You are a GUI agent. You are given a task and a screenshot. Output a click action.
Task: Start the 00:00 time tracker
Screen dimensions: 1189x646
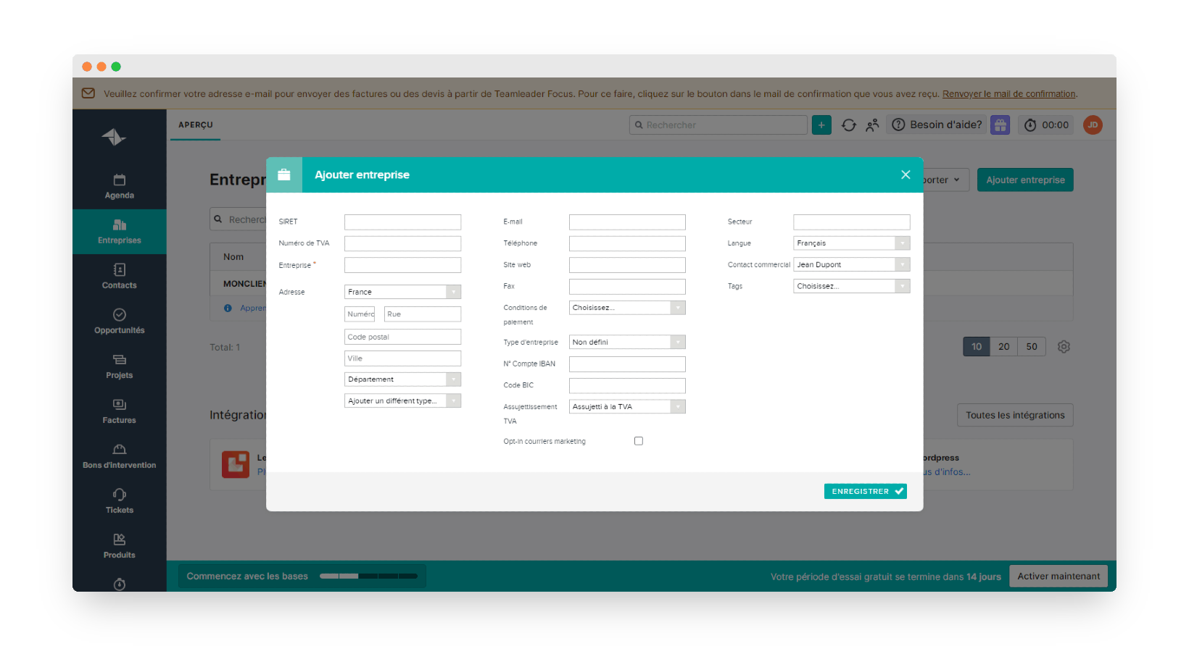[1046, 125]
